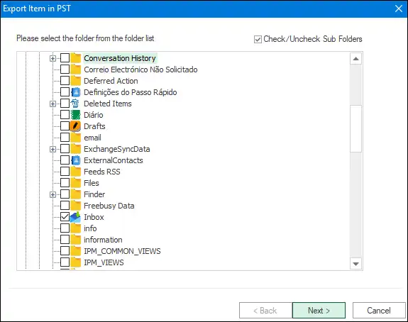Check the Drafts folder checkbox

(65, 126)
